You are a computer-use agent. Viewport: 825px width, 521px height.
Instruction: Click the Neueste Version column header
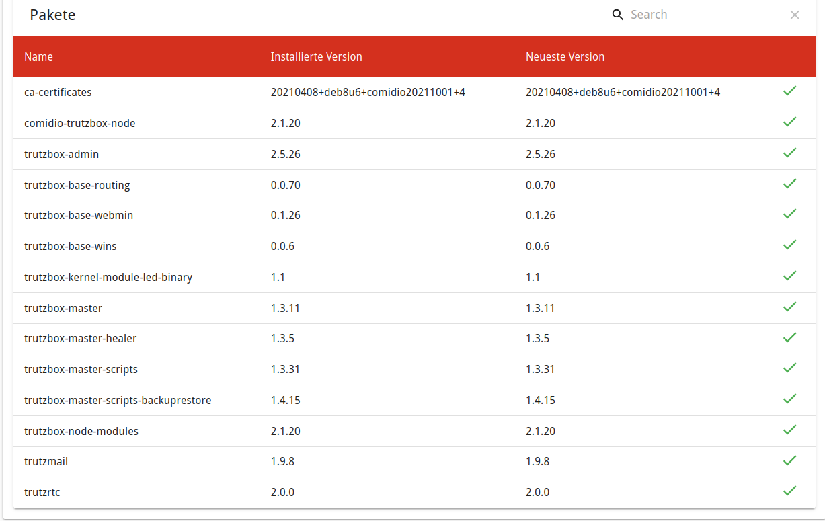click(565, 57)
